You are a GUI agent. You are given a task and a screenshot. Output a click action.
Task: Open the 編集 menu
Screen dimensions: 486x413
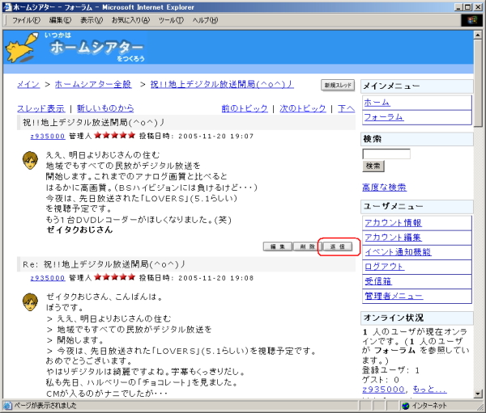(x=60, y=20)
